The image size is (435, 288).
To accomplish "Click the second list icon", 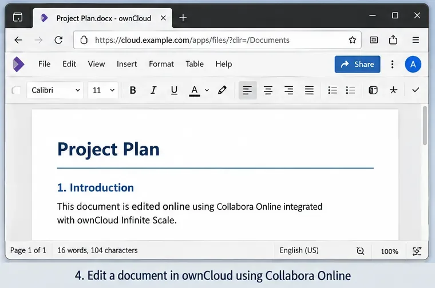I will (x=350, y=90).
